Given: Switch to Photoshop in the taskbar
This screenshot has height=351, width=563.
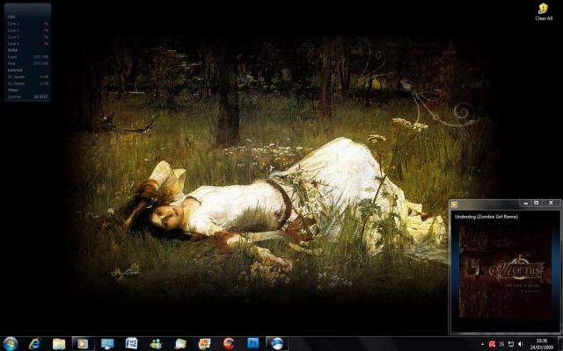Looking at the screenshot, I should [253, 343].
